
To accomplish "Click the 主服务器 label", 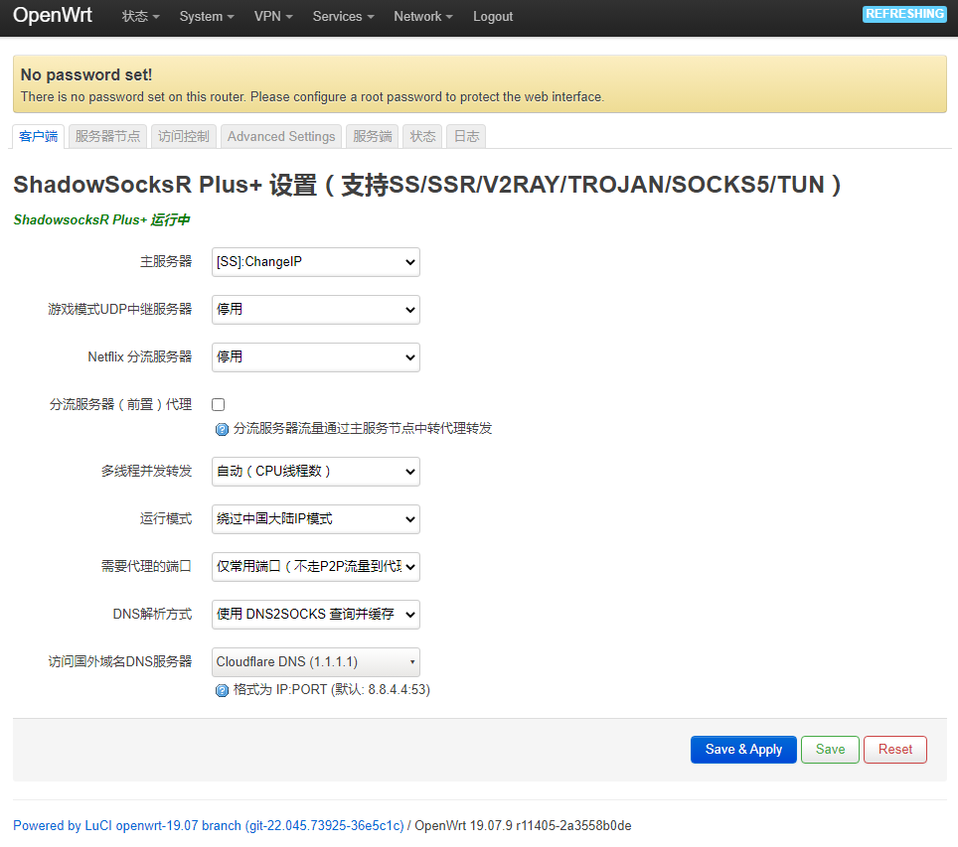I will tap(166, 262).
